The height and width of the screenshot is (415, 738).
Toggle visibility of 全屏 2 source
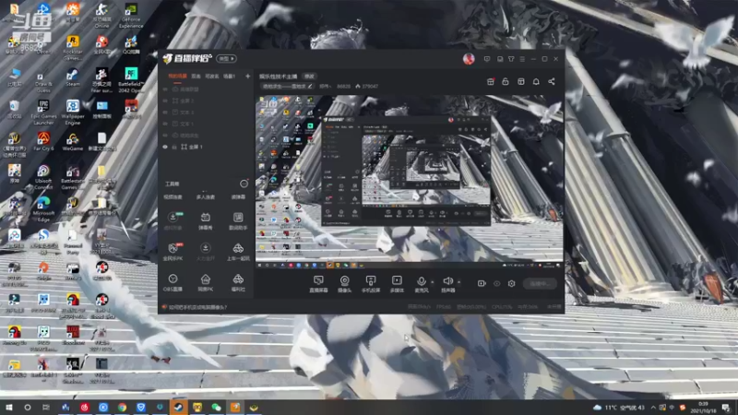click(x=165, y=101)
